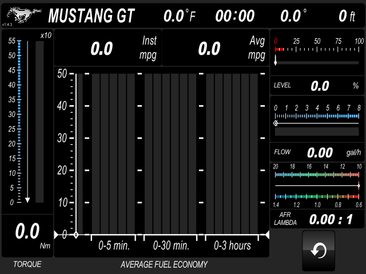This screenshot has width=366, height=274.
Task: Click the 0-5 min. range label
Action: 114,245
